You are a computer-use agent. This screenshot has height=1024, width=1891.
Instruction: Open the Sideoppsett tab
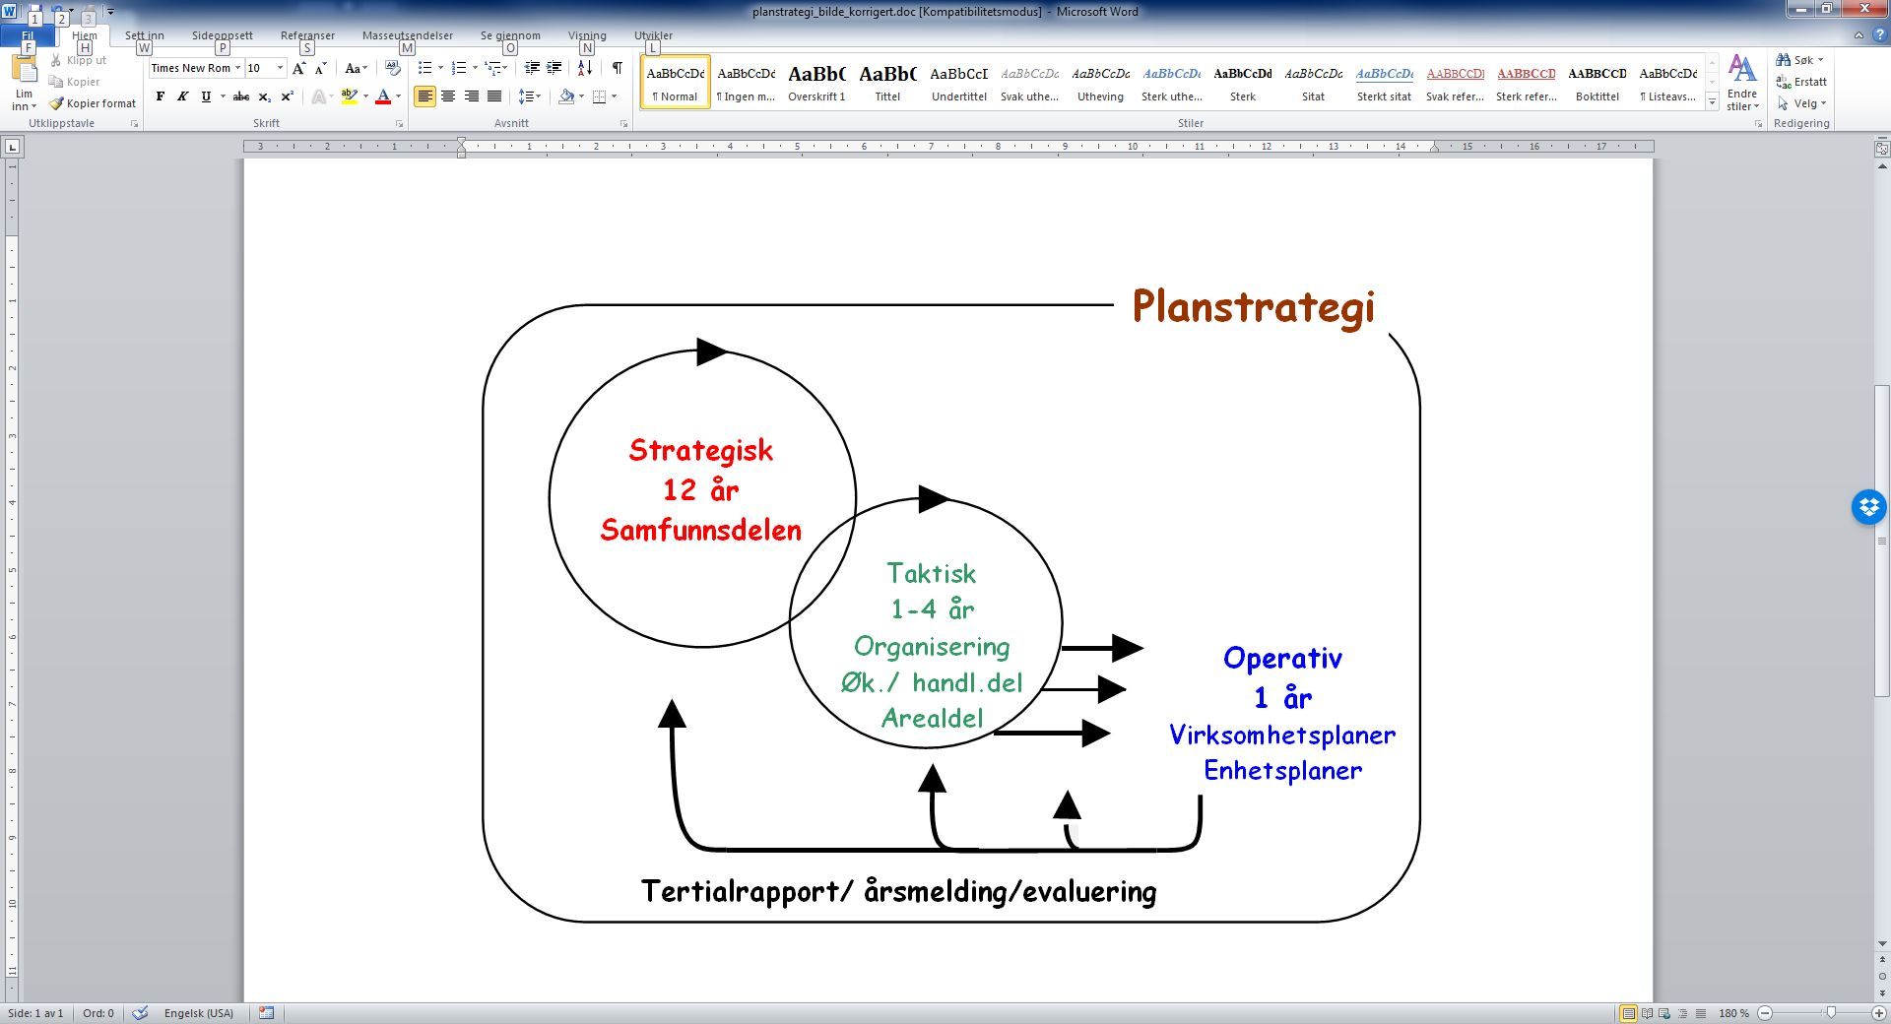[222, 35]
